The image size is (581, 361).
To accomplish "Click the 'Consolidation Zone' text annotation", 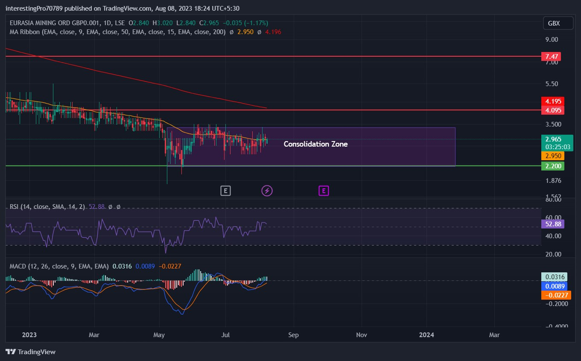I will click(x=315, y=144).
